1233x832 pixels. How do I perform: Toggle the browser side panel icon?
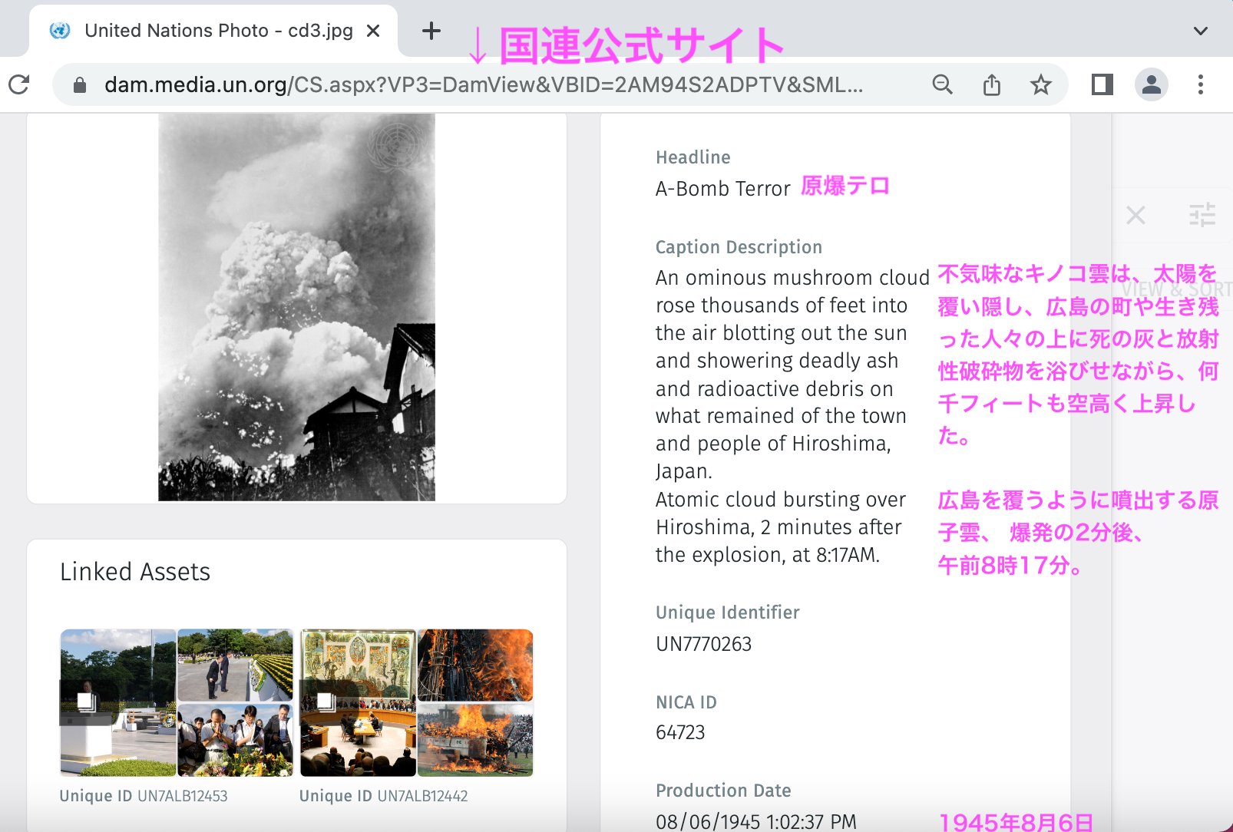pos(1102,84)
